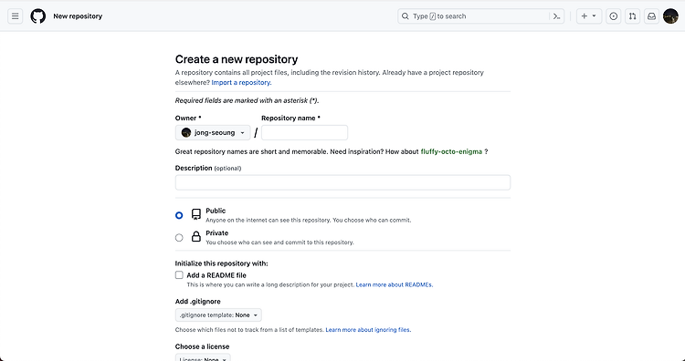Open the user profile avatar menu

pos(670,16)
